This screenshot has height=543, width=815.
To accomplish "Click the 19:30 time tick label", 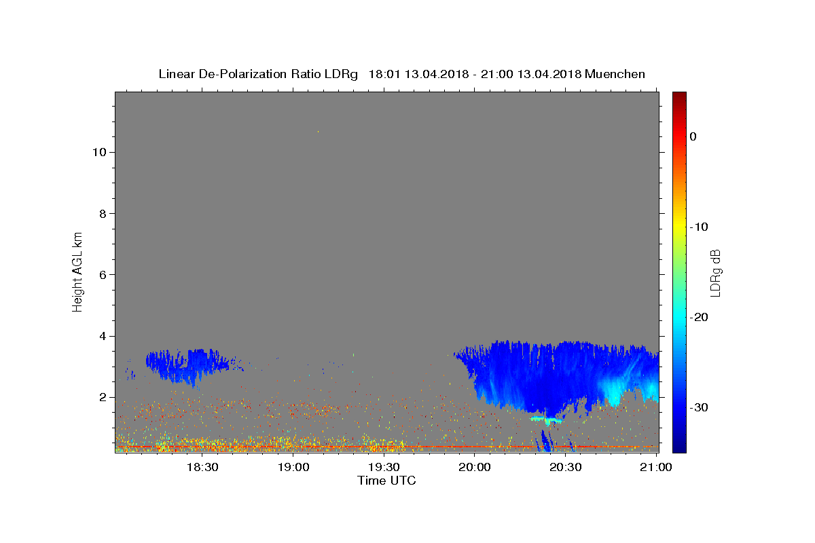I will click(x=384, y=467).
